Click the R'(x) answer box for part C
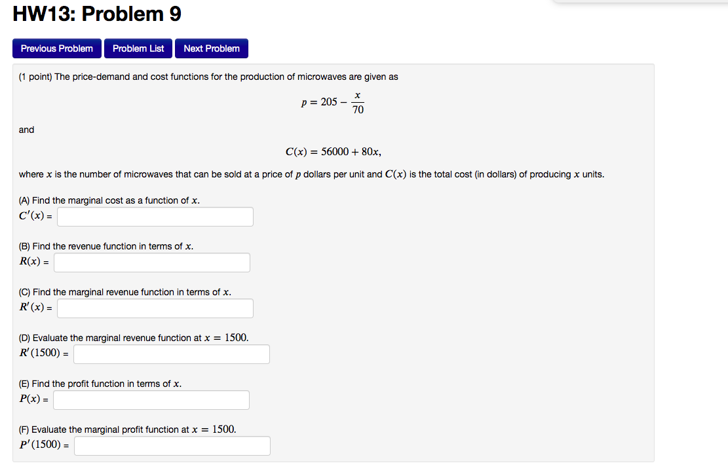Viewport: 728px width, 474px height. click(x=155, y=308)
